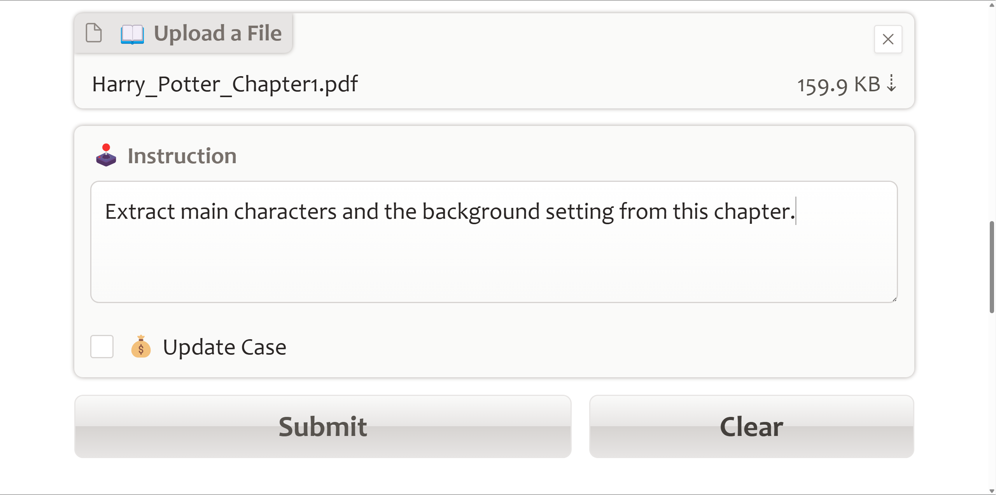
Task: Click the scrollbar up arrow
Action: (x=992, y=4)
